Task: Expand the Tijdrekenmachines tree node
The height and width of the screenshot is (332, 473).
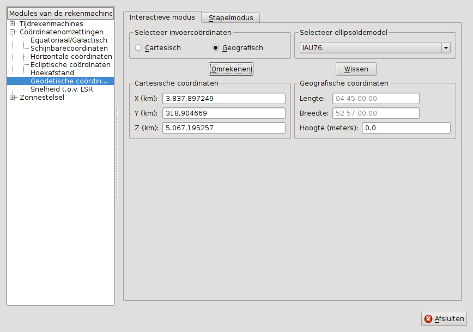Action: pos(13,24)
